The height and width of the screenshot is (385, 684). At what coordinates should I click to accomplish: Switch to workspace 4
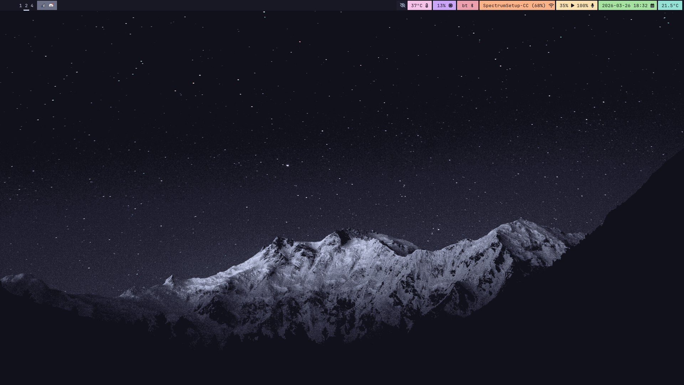click(32, 5)
